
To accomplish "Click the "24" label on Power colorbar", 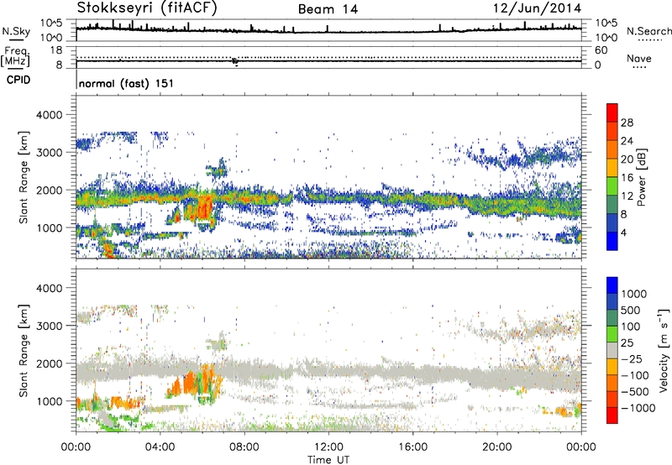I will 627,141.
